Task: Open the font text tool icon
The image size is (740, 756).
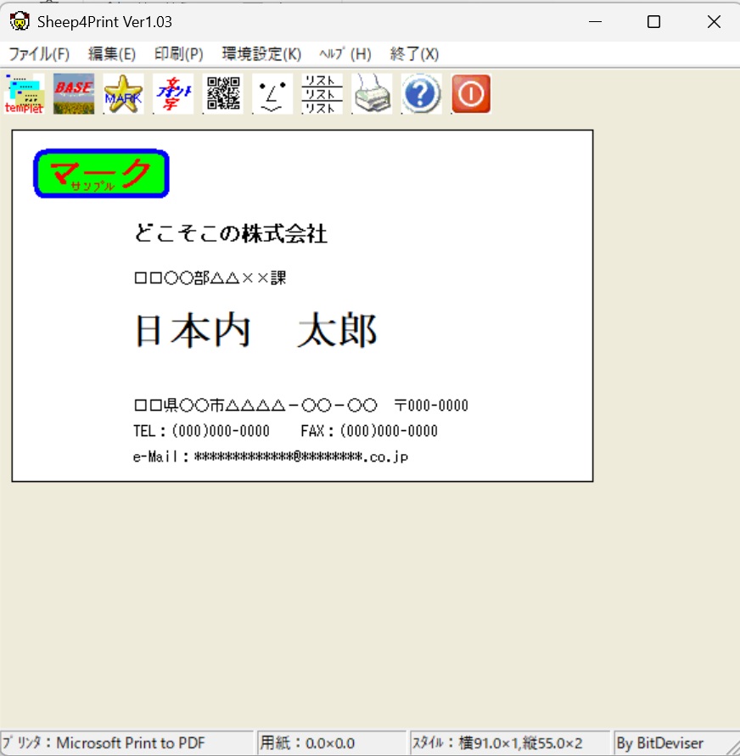Action: (173, 94)
